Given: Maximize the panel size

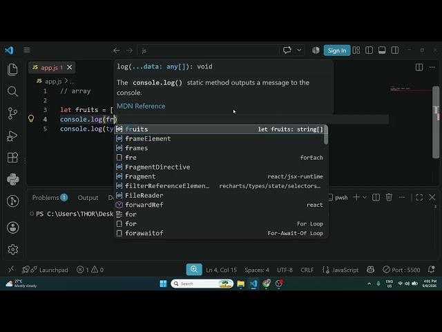Looking at the screenshot, I should [x=419, y=197].
